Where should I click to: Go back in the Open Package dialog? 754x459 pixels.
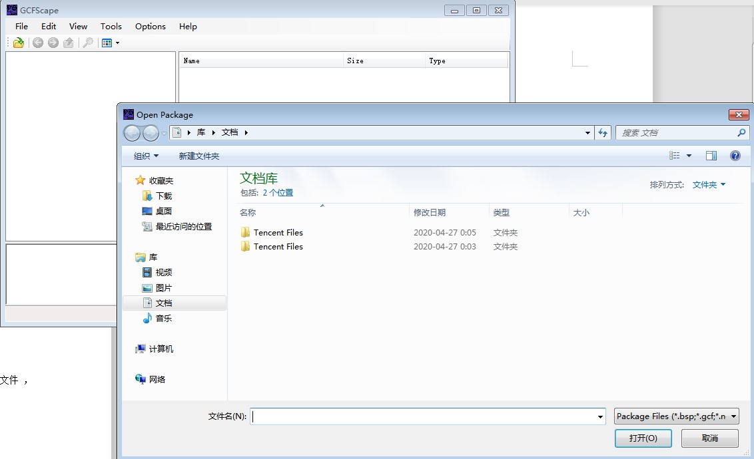tap(133, 133)
